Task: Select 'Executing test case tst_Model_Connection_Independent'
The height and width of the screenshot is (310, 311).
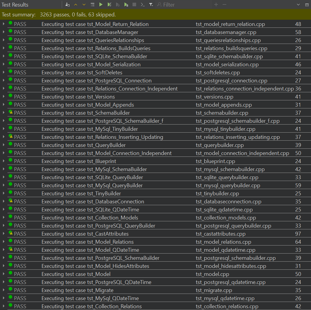Action: 107,153
